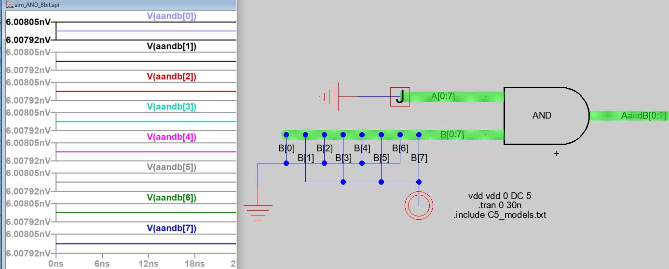Viewport: 669px width, 269px height.
Task: Select the AandB[0:7] output bus label
Action: tap(643, 116)
